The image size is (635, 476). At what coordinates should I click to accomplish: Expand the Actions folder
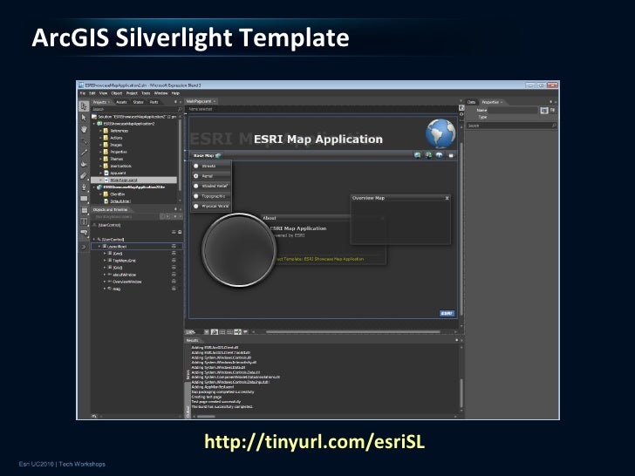pos(100,138)
